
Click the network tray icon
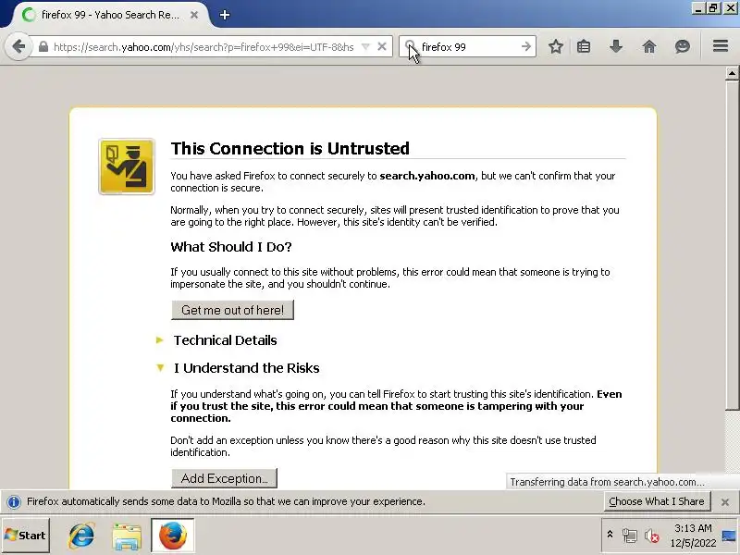(629, 536)
